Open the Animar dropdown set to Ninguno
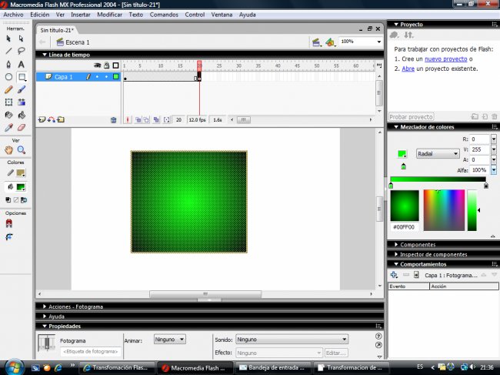500x375 pixels. coord(169,339)
